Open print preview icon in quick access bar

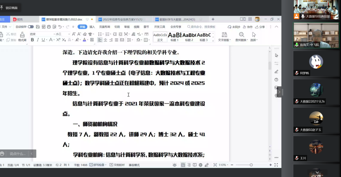point(54,27)
